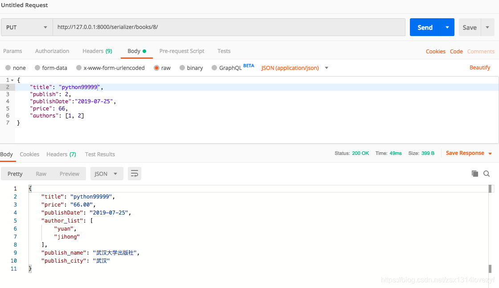This screenshot has width=499, height=288.
Task: Send the PUT request
Action: [x=425, y=27]
